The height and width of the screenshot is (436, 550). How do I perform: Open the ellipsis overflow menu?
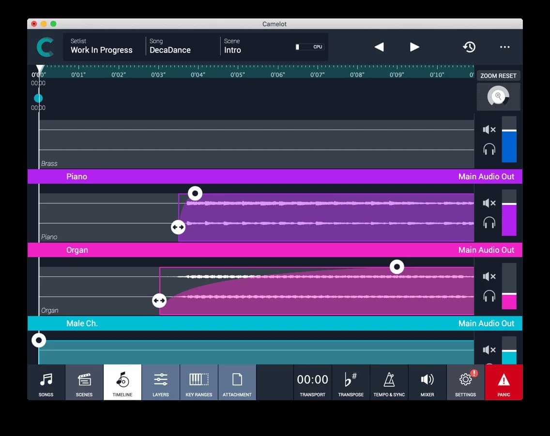(505, 47)
